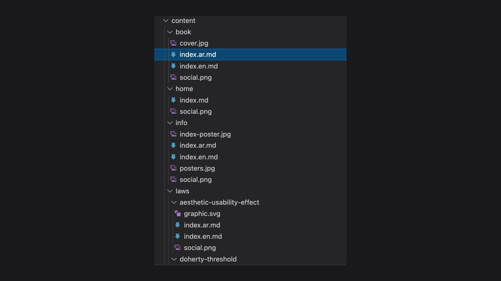The height and width of the screenshot is (281, 501).
Task: Click the image icon beside cover.jpg
Action: pos(174,43)
